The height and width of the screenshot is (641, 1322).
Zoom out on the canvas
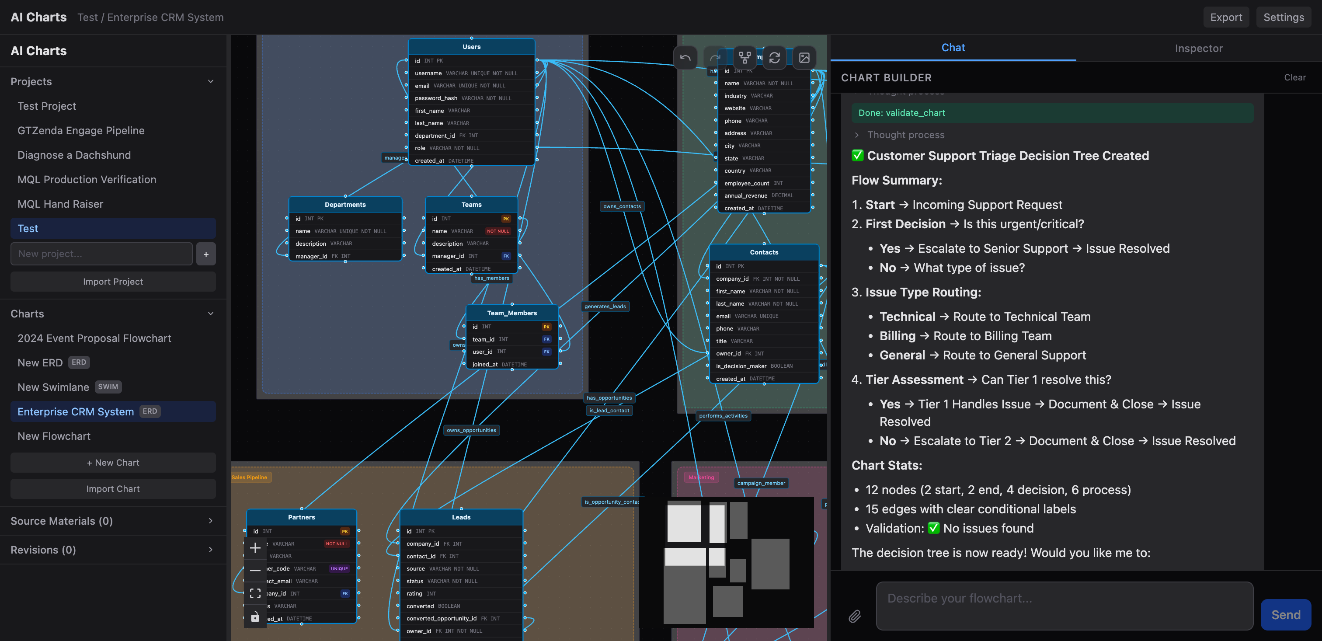pos(255,570)
